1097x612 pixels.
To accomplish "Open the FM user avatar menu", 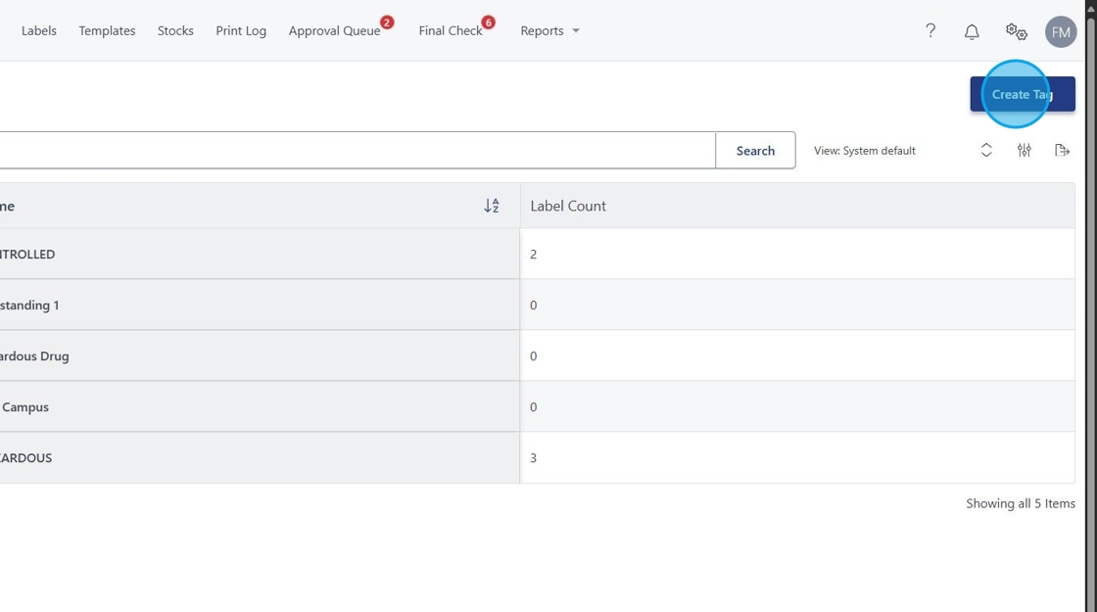I will tap(1061, 31).
